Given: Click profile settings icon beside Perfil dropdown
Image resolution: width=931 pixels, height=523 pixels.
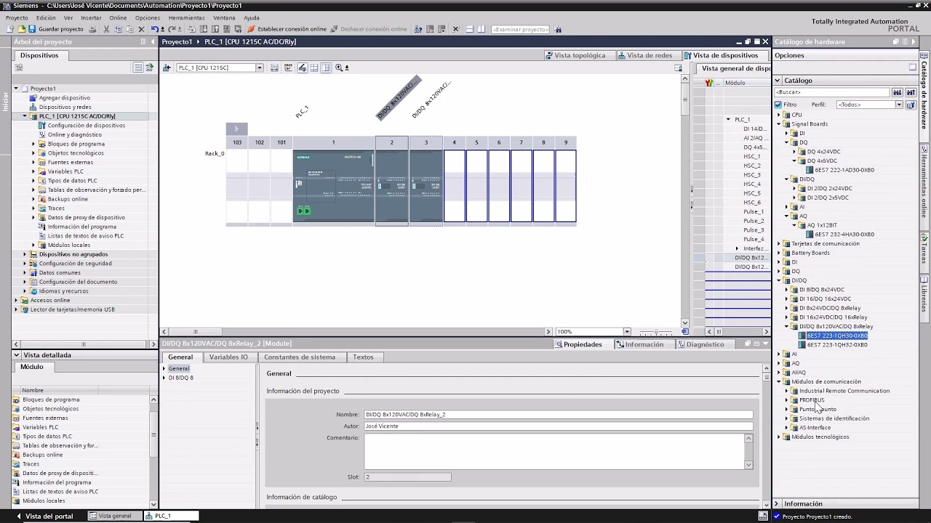Looking at the screenshot, I should [910, 105].
